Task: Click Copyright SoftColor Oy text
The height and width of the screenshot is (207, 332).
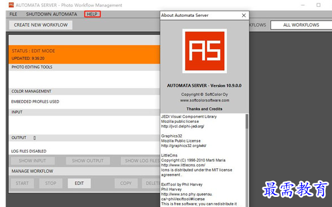Action: pyautogui.click(x=204, y=94)
